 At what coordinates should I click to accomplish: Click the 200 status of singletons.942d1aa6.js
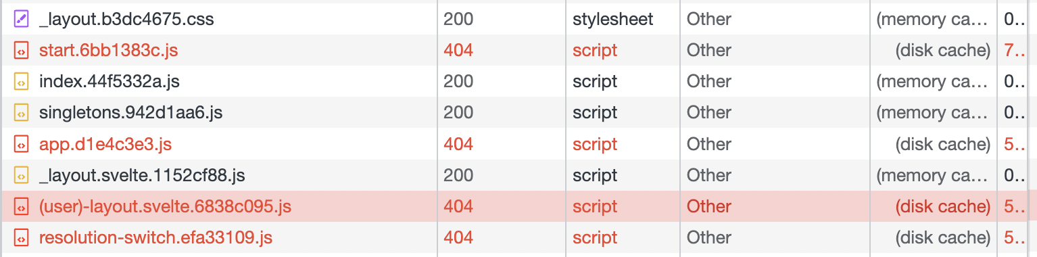pos(458,113)
